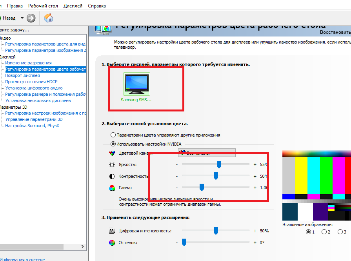Image resolution: width=351 pixels, height=261 pixels.
Task: Open the Дисплей menu
Action: [73, 6]
